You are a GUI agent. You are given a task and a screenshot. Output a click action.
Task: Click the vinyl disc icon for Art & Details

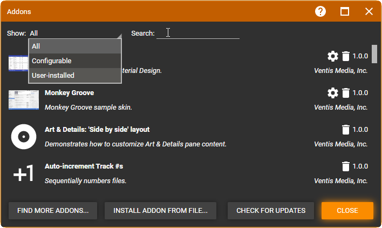(23, 137)
